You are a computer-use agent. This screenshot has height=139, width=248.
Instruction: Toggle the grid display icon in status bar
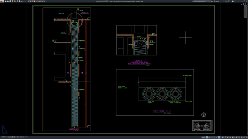click(x=207, y=137)
